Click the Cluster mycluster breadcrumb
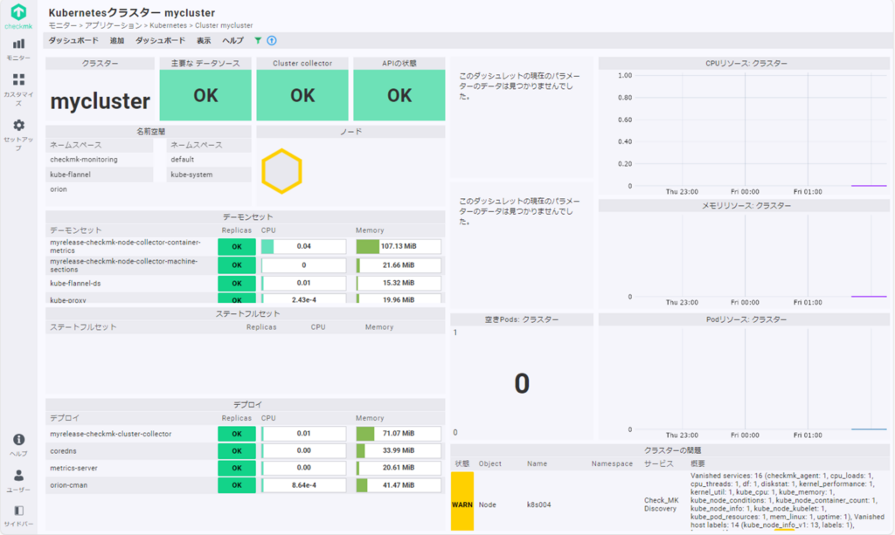This screenshot has width=895, height=535. coord(224,25)
